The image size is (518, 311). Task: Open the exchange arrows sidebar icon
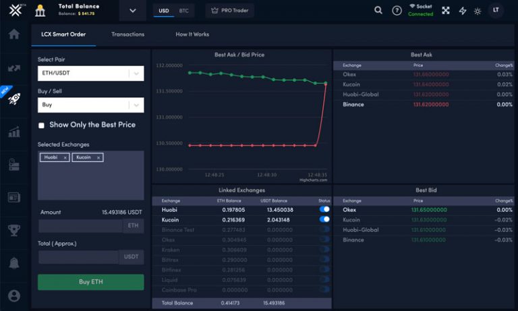(14, 68)
